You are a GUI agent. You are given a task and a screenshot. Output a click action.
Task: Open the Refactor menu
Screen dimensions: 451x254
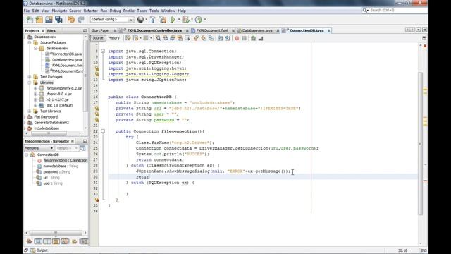coord(91,11)
